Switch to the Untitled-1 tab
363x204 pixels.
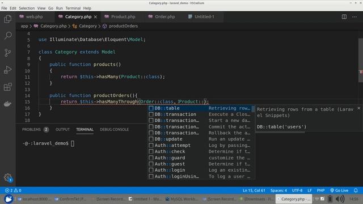click(x=204, y=16)
